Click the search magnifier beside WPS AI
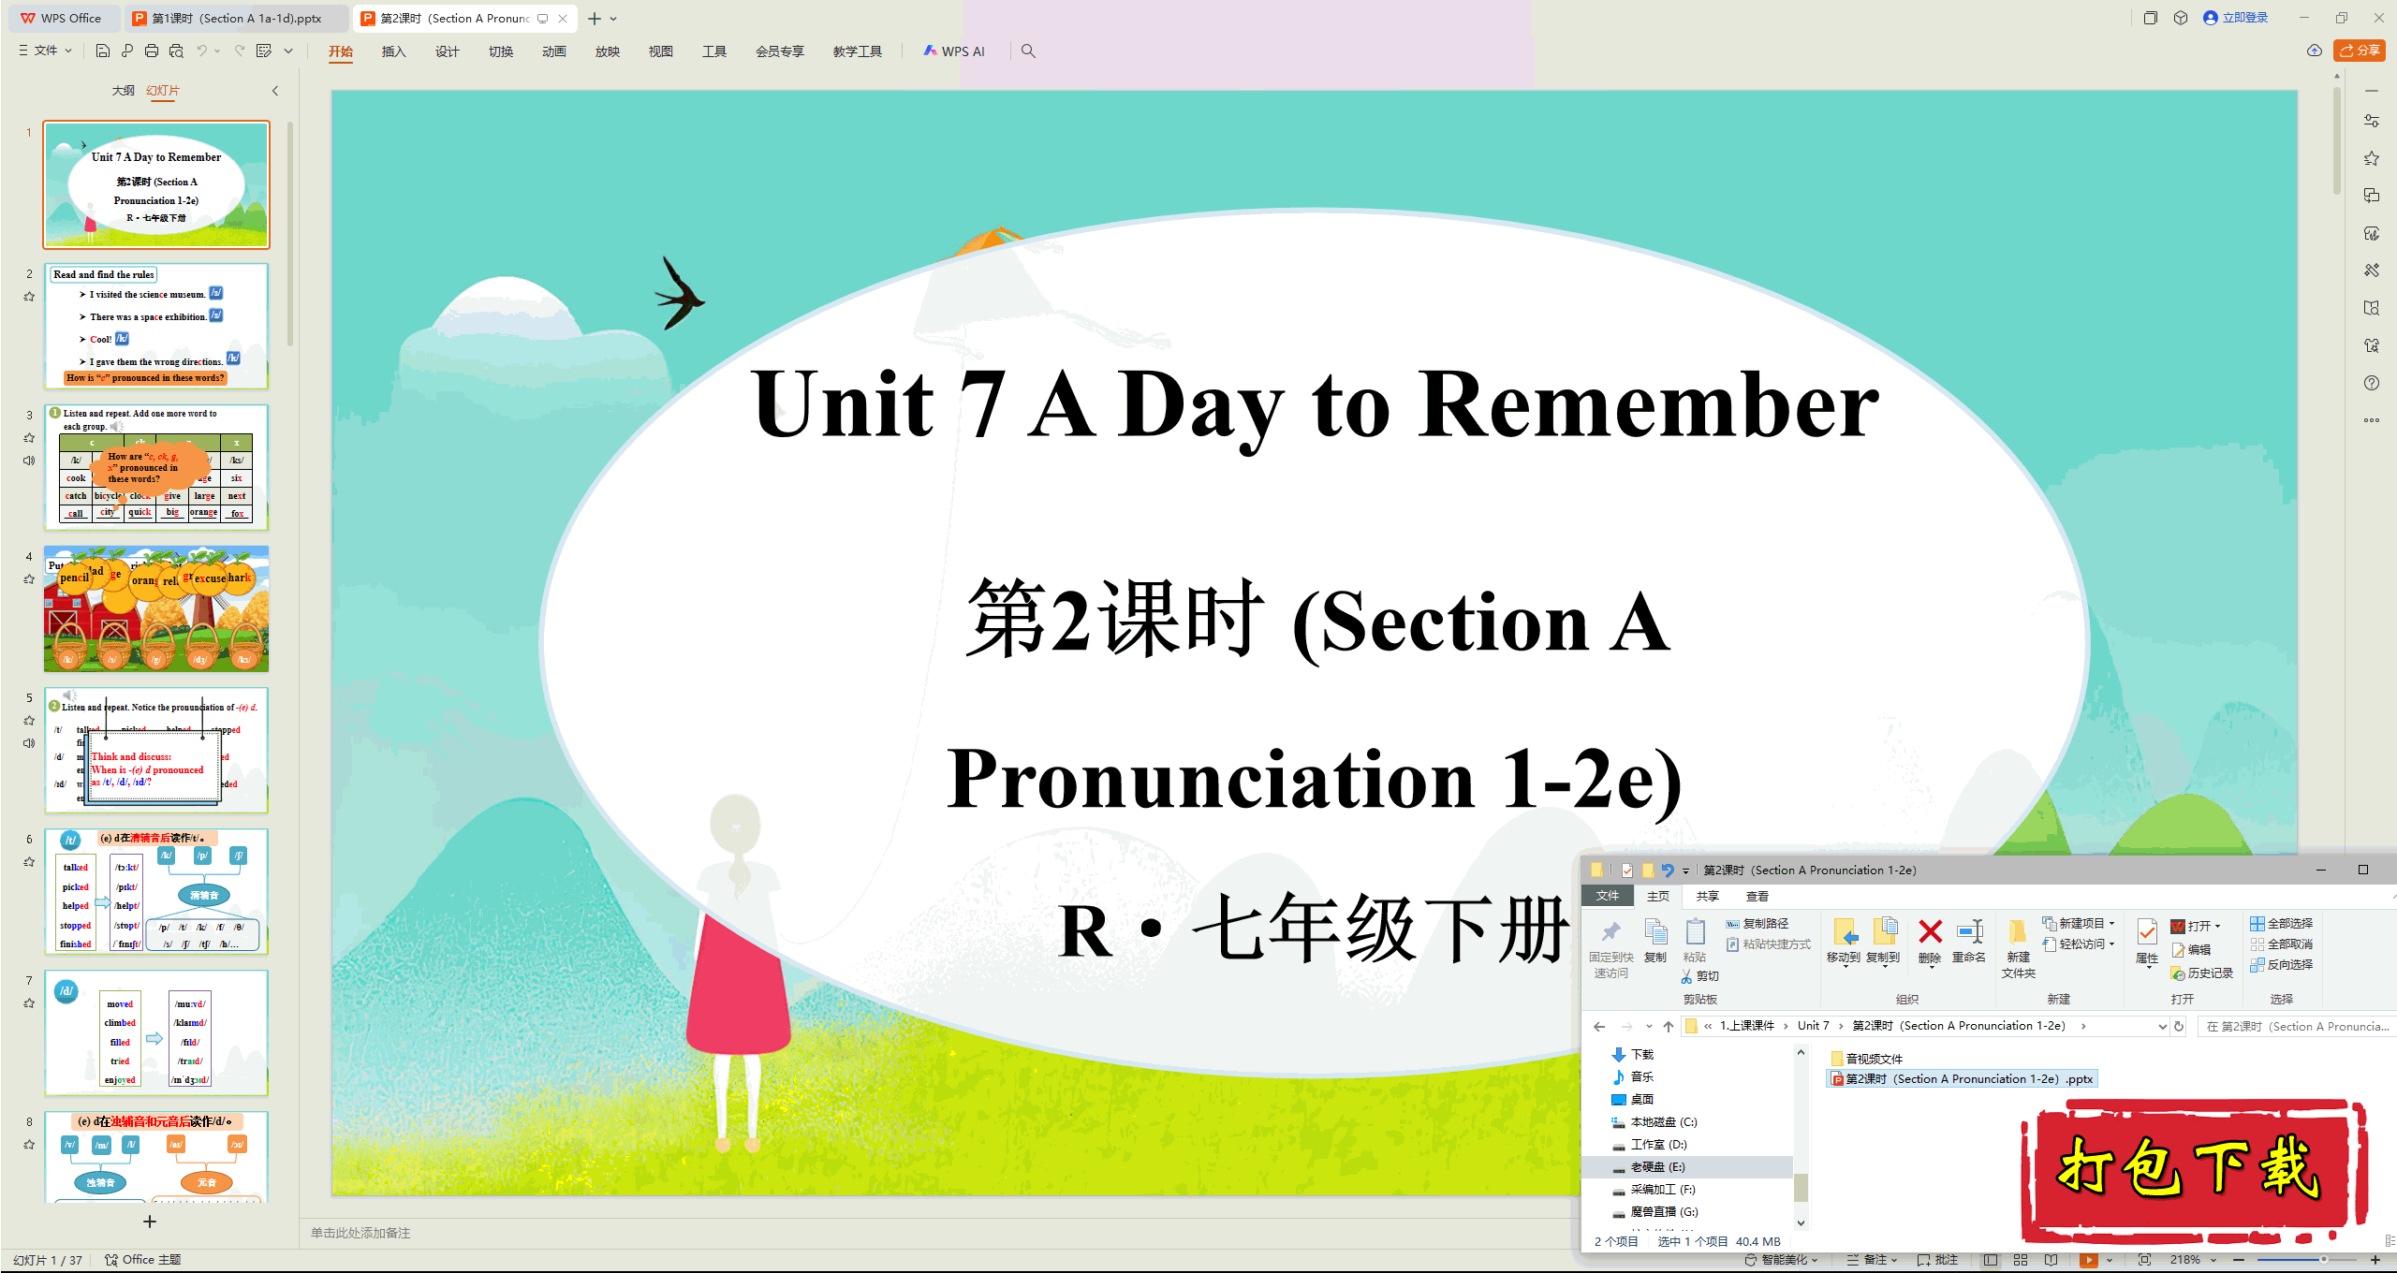 [1028, 51]
